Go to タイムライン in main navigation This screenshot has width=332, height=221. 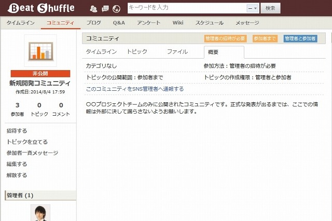(21, 23)
